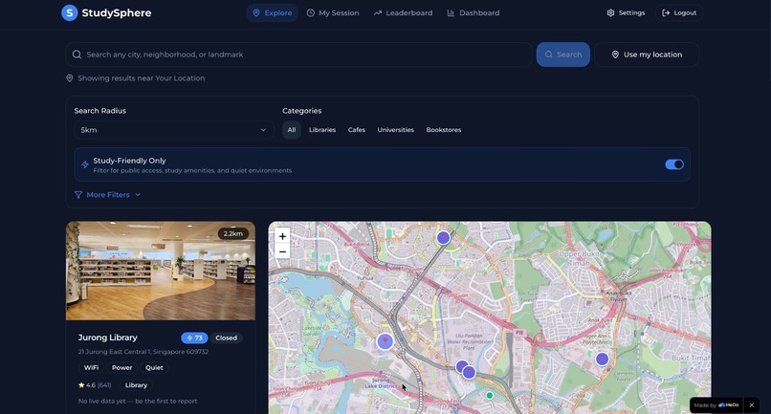Click the green location dot on map
This screenshot has height=414, width=771.
pos(489,395)
